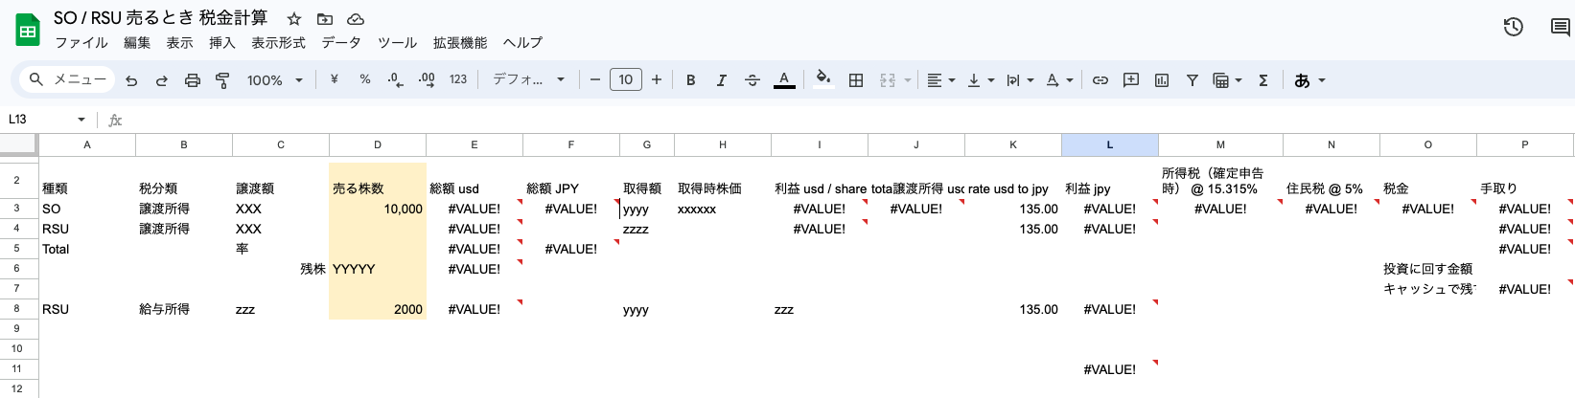Open filter views dropdown
The width and height of the screenshot is (1575, 398).
(1227, 80)
